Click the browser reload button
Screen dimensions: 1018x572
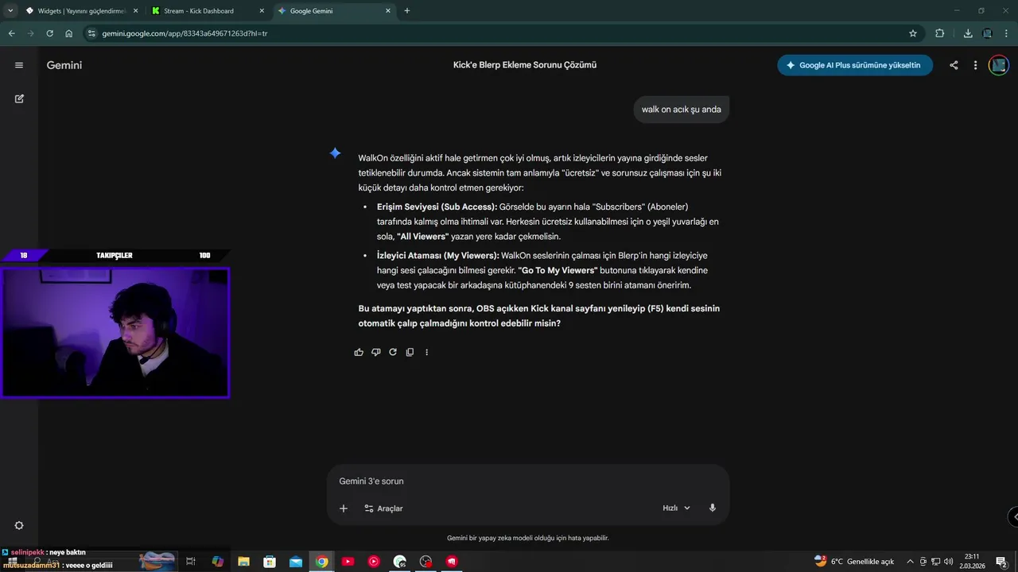tap(49, 33)
